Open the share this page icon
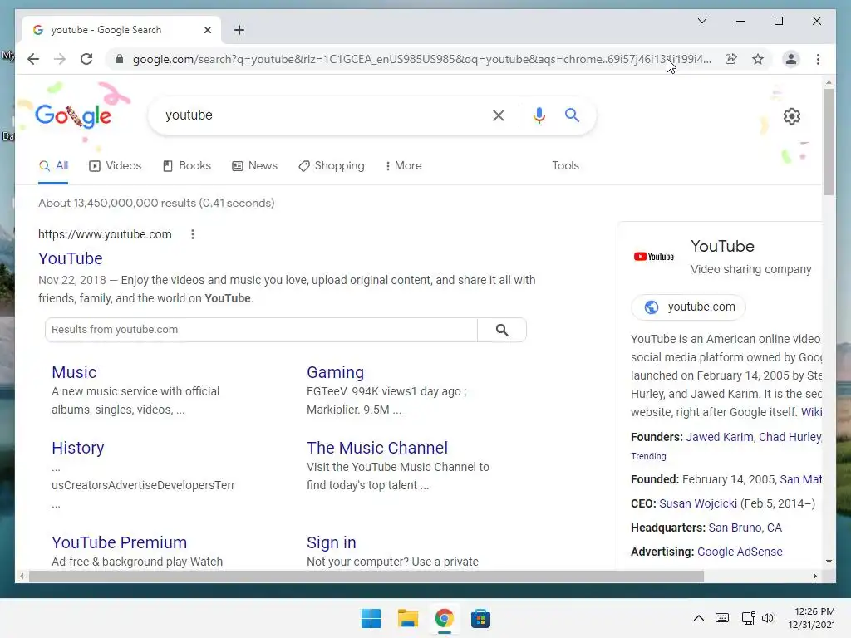The image size is (851, 638). pyautogui.click(x=731, y=59)
